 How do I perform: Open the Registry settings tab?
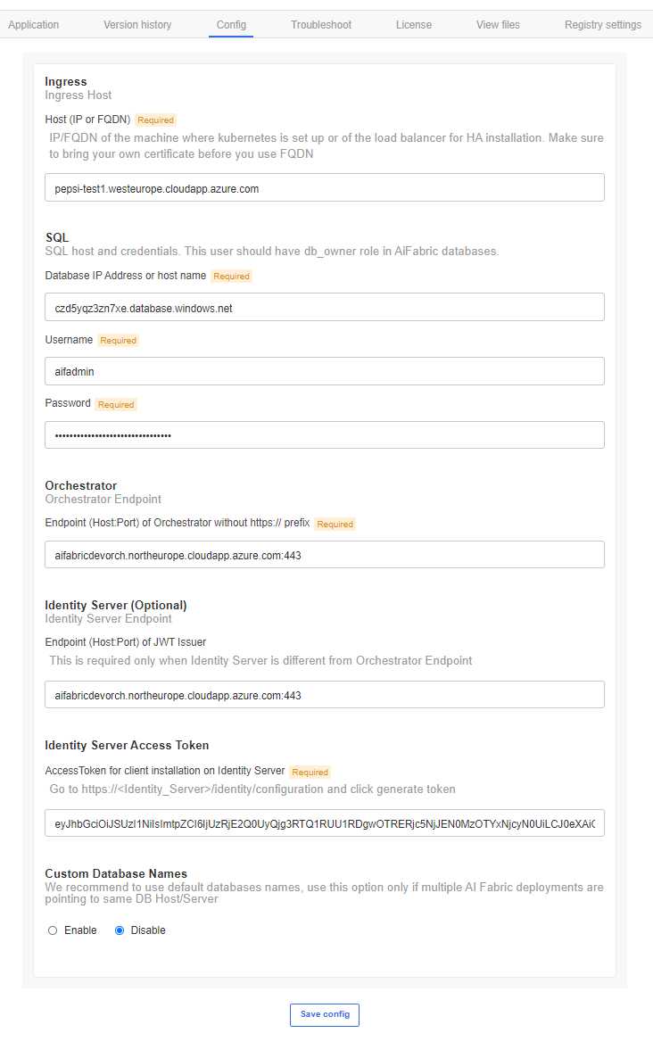click(x=602, y=24)
